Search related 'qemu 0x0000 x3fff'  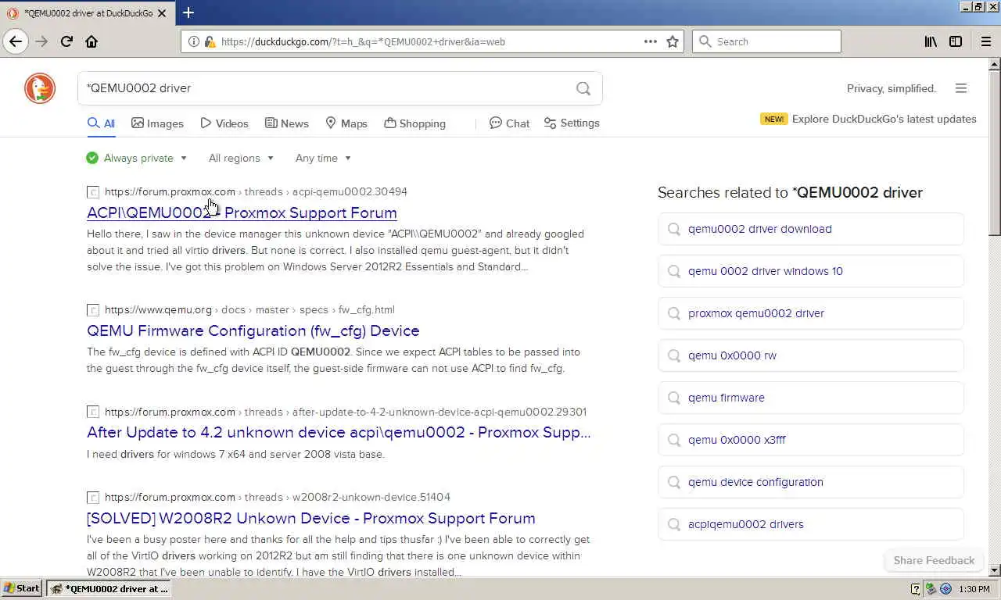[810, 440]
